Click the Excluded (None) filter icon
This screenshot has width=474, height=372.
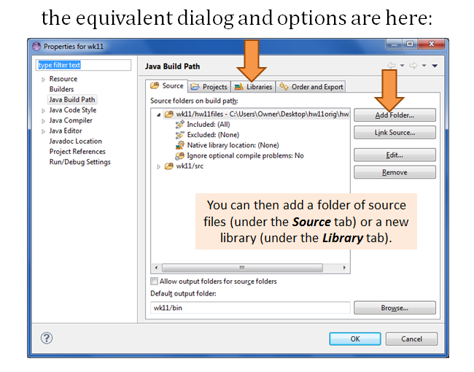tap(179, 135)
